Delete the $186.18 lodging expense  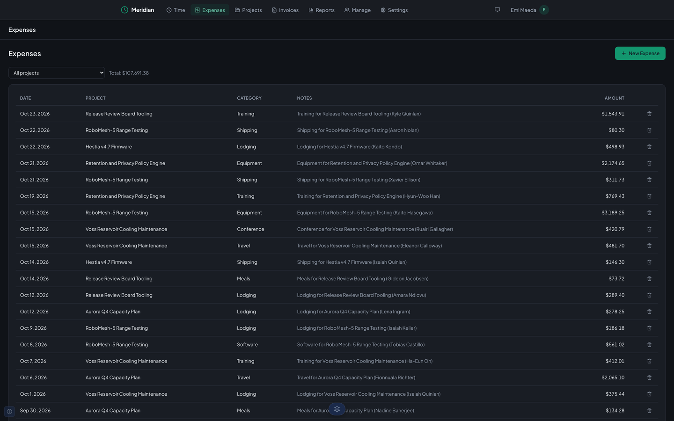649,328
